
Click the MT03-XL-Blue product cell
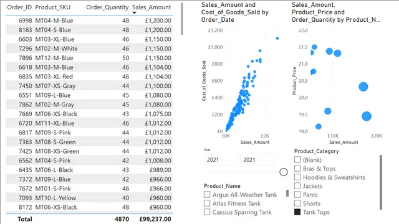pos(55,39)
